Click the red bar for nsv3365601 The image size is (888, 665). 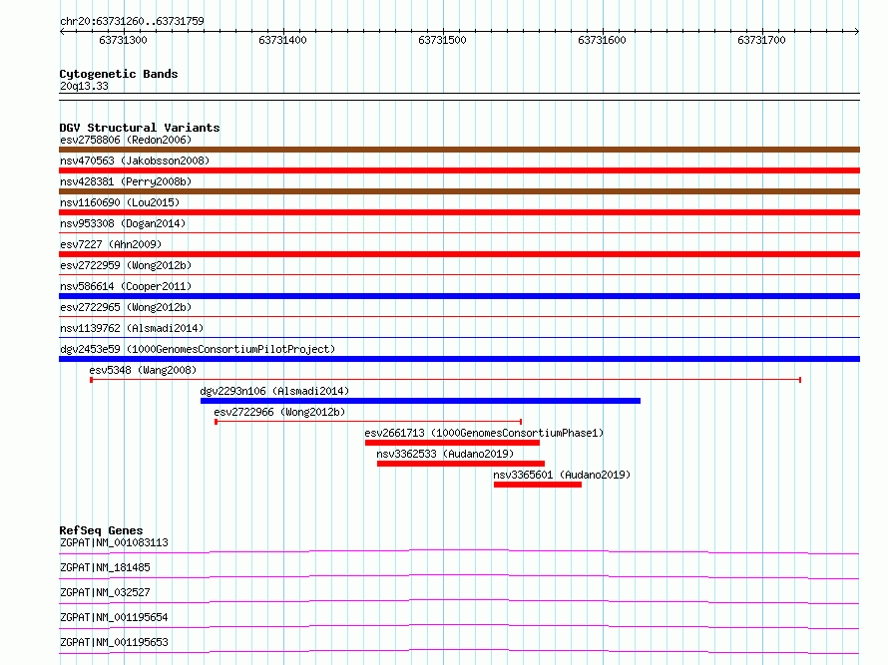538,485
